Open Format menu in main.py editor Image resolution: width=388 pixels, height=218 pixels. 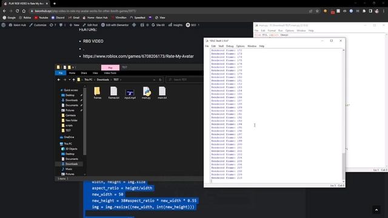(272, 31)
